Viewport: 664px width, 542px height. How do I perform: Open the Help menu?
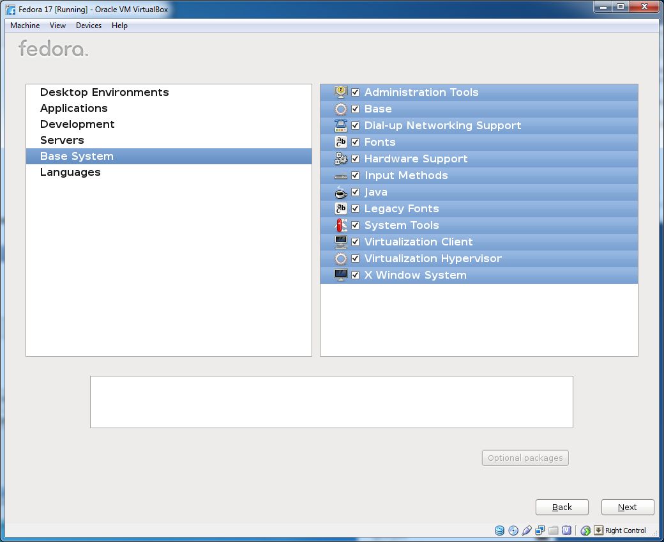point(119,26)
